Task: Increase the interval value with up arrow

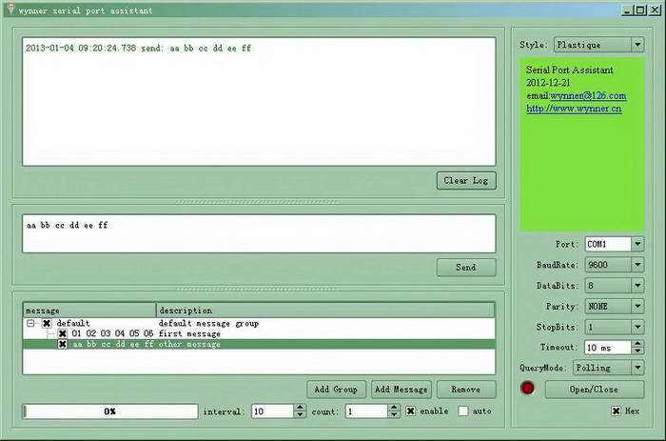Action: pyautogui.click(x=301, y=408)
